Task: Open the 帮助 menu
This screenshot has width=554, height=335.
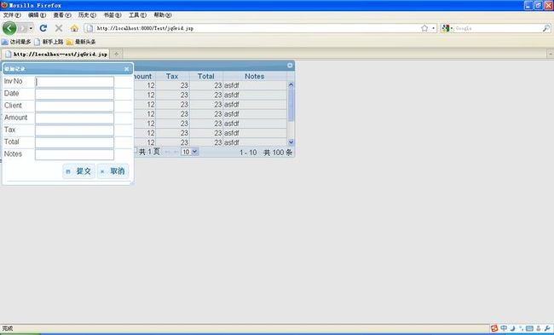Action: pyautogui.click(x=163, y=14)
